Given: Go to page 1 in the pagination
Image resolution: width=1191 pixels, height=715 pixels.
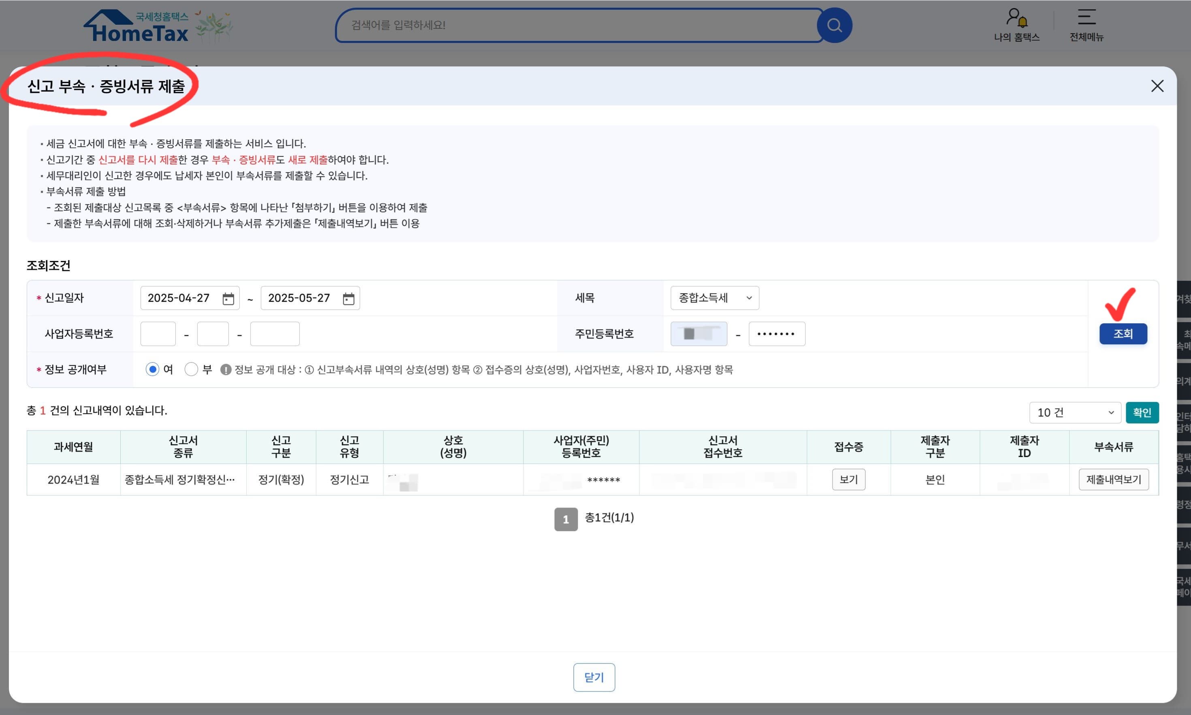Looking at the screenshot, I should pos(565,519).
